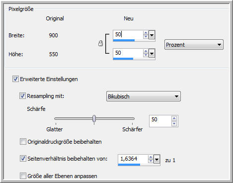Toggle the Resampling mit checkbox
The width and height of the screenshot is (233, 183).
click(x=22, y=96)
